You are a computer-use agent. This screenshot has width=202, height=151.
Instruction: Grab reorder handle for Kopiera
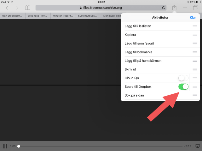(195, 35)
